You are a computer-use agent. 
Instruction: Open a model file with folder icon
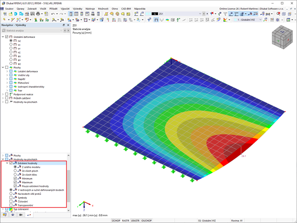coord(11,14)
